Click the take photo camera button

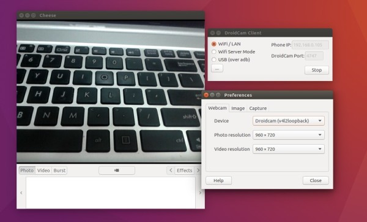pyautogui.click(x=117, y=170)
